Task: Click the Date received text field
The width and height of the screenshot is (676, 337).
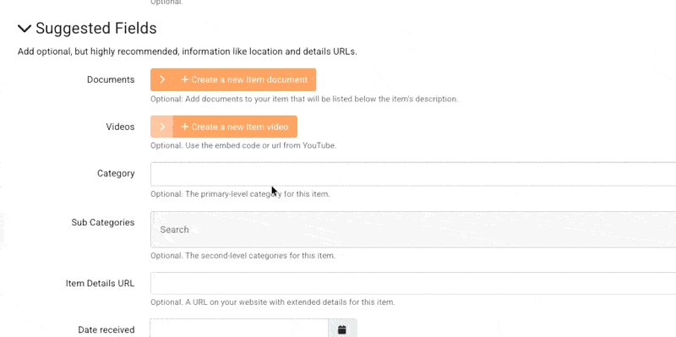Action: (x=239, y=329)
